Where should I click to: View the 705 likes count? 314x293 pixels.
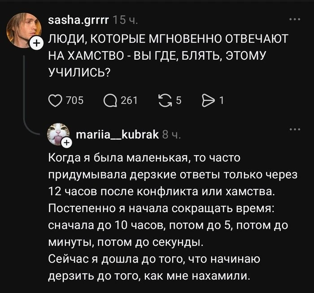[x=75, y=101]
